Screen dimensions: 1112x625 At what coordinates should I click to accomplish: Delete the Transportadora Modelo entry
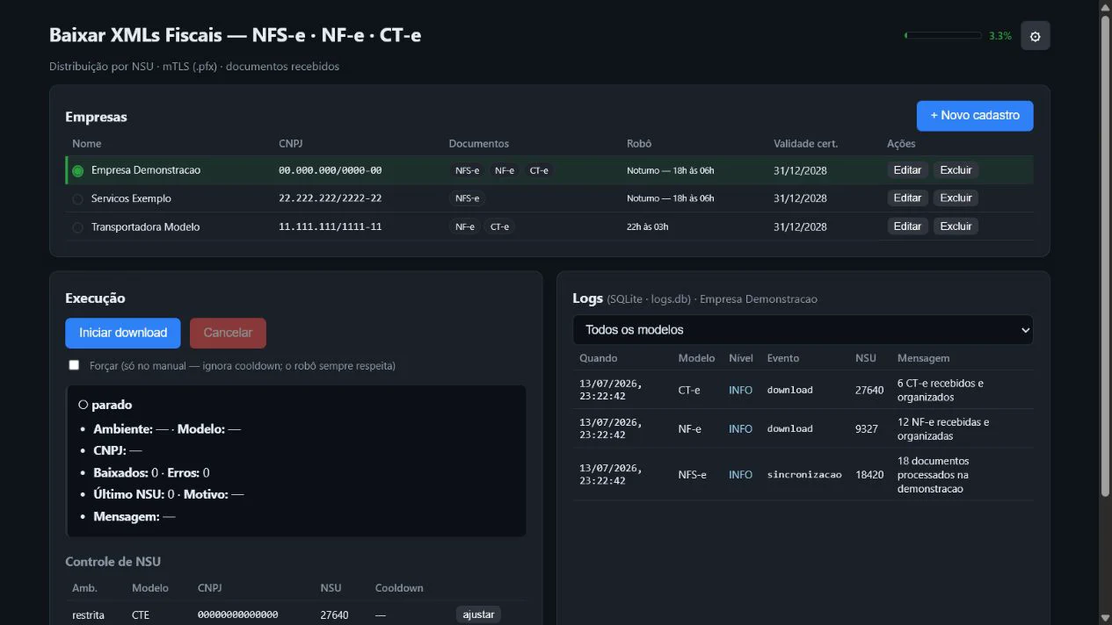coord(956,226)
